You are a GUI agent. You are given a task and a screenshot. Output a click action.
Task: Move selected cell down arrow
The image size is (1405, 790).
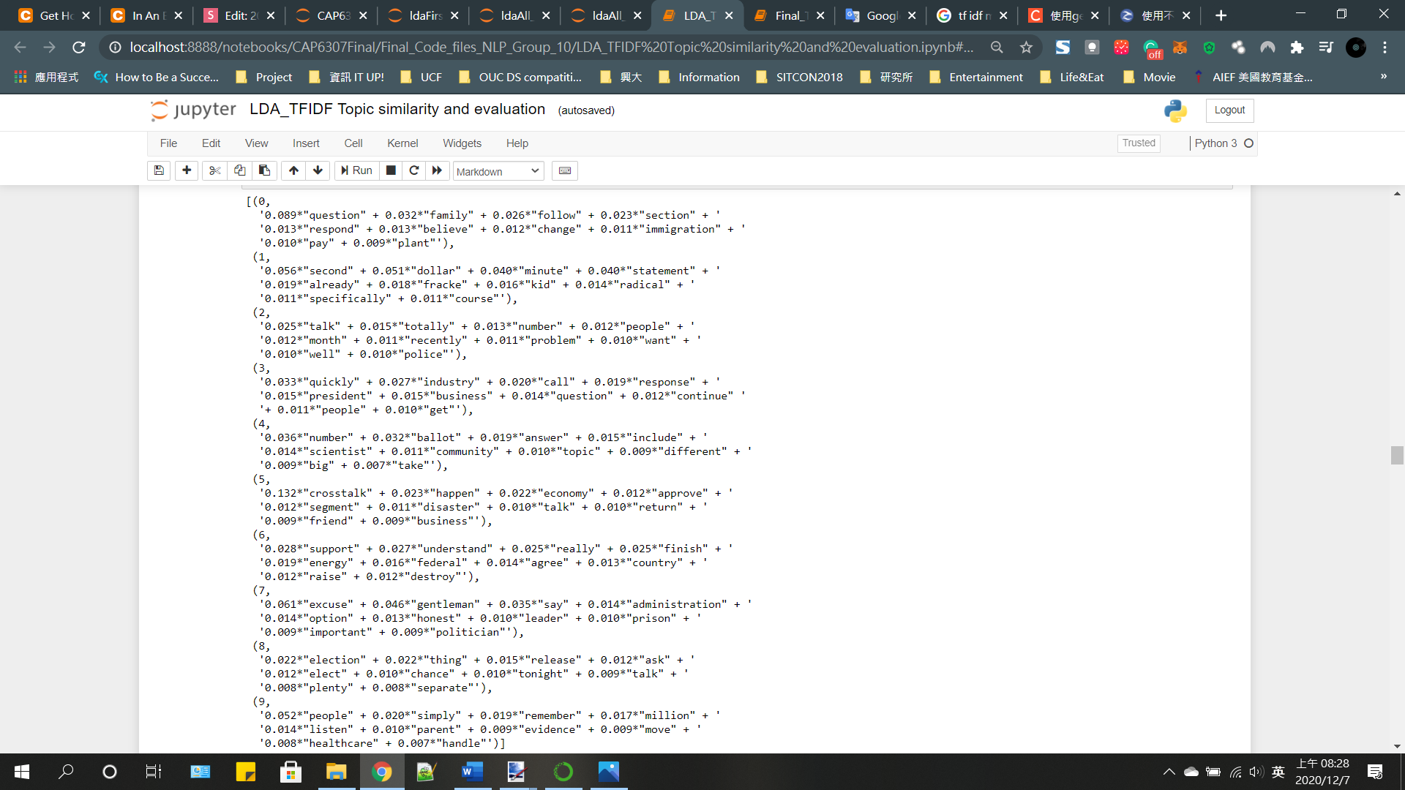click(x=318, y=170)
